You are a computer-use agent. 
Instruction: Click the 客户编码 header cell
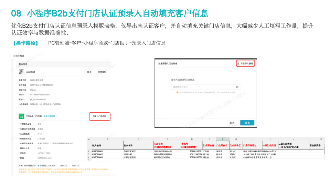(107, 146)
